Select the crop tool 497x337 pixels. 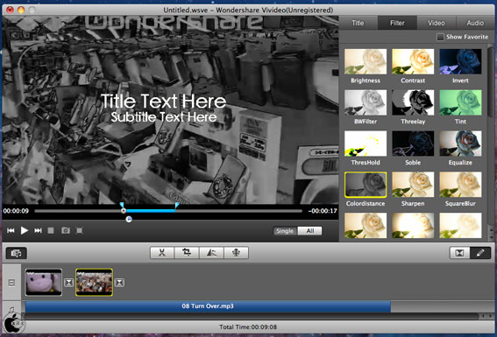pos(187,253)
